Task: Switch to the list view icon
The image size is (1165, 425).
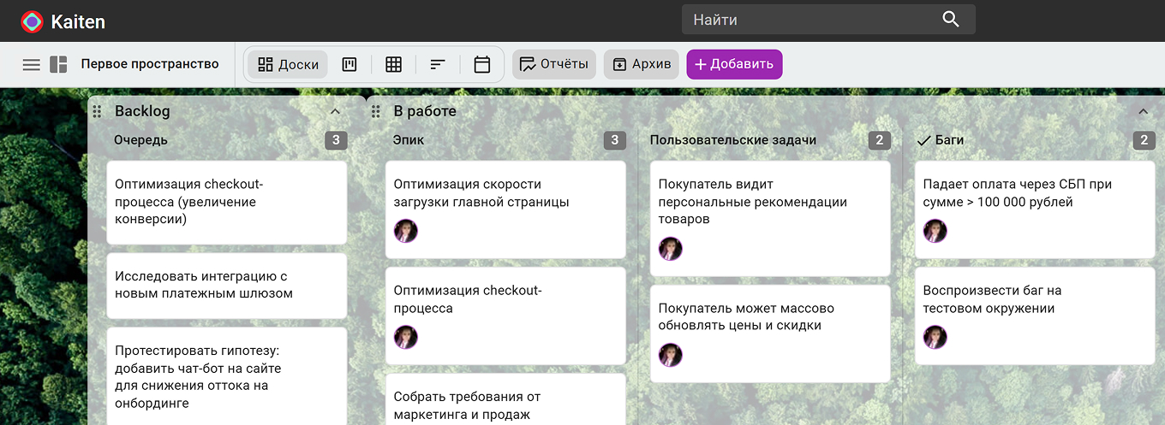Action: tap(438, 64)
